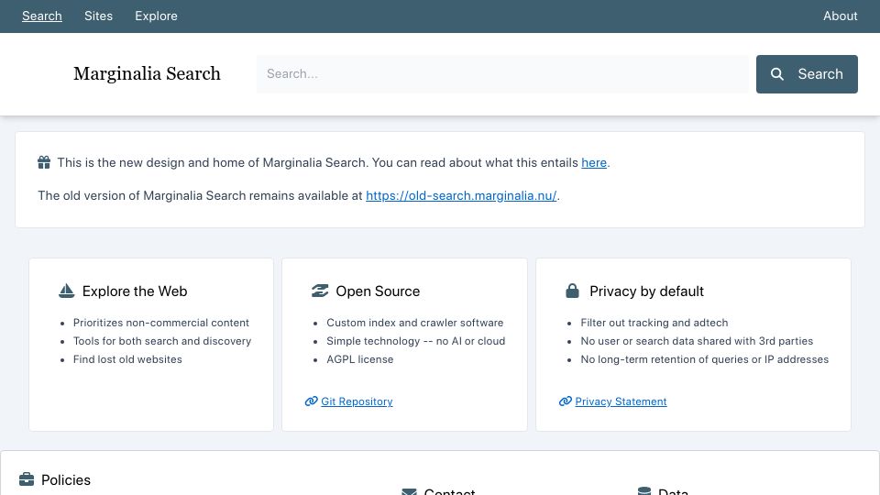Click the gift icon in announcement box
The height and width of the screenshot is (495, 880).
44,162
